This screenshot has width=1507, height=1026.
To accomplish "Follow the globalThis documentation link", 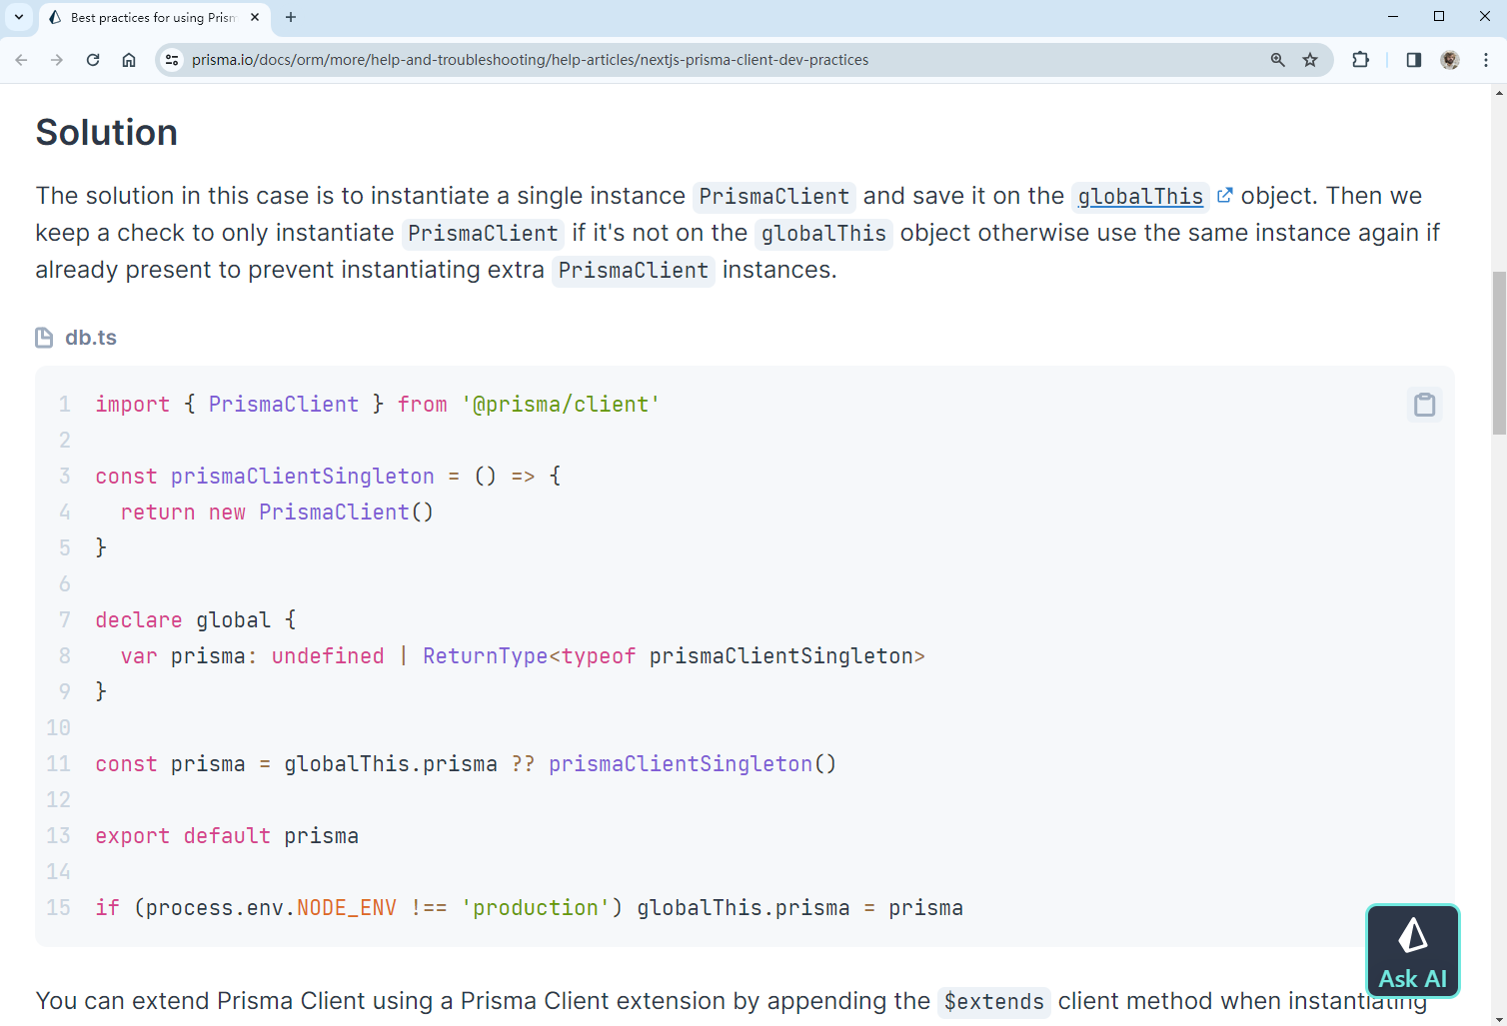I will (x=1140, y=197).
